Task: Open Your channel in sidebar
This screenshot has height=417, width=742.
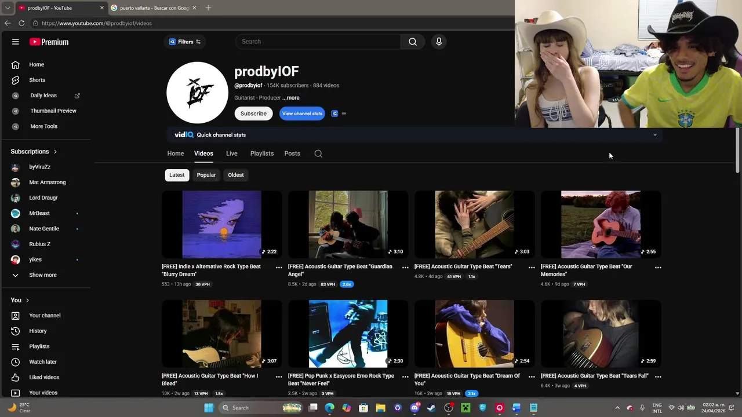Action: coord(45,316)
